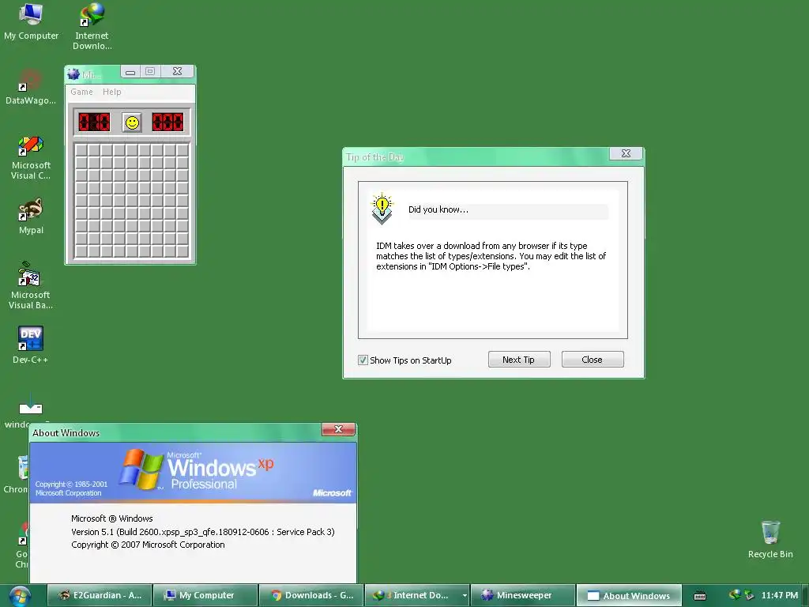Click the Close button in Tip of the Day

point(593,360)
